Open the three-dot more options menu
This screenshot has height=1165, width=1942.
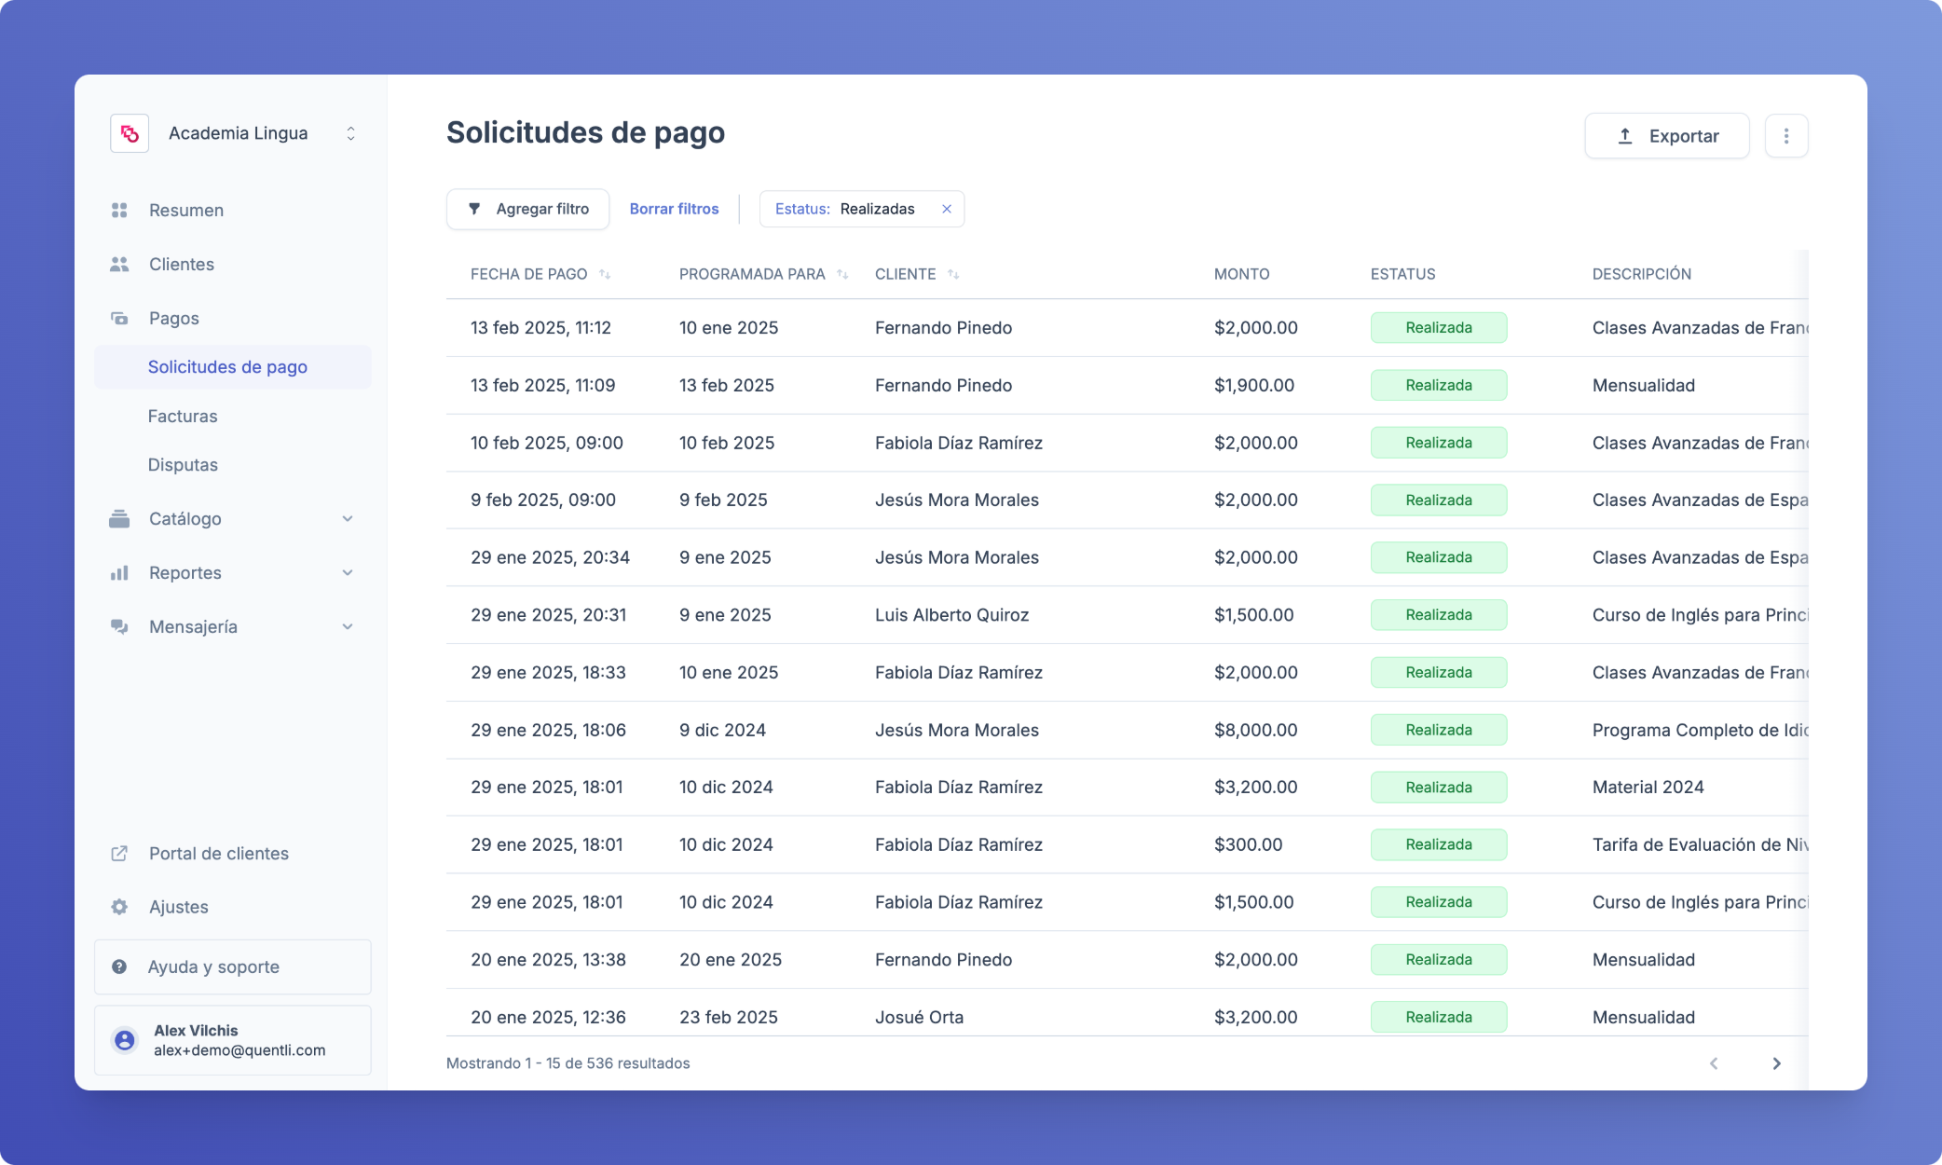(1785, 136)
